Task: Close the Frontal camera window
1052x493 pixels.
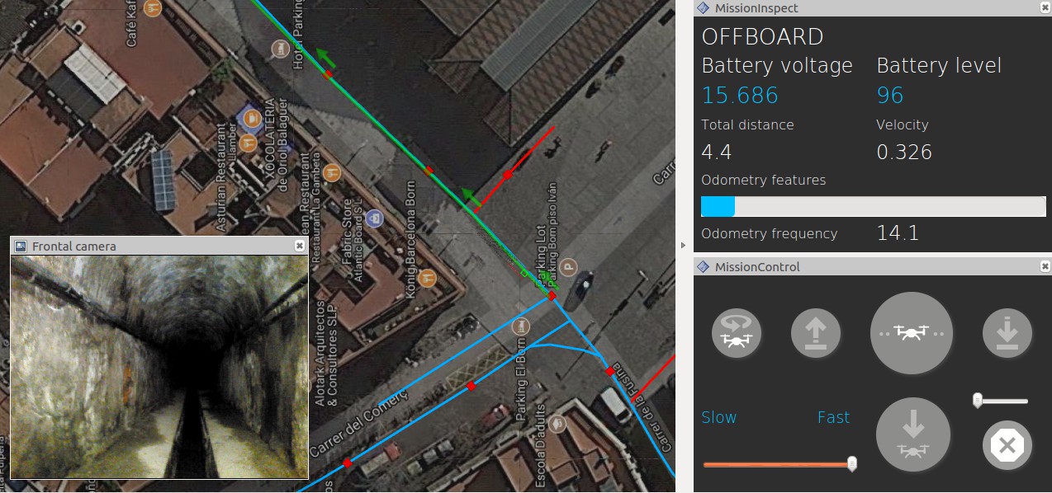Action: [x=300, y=246]
